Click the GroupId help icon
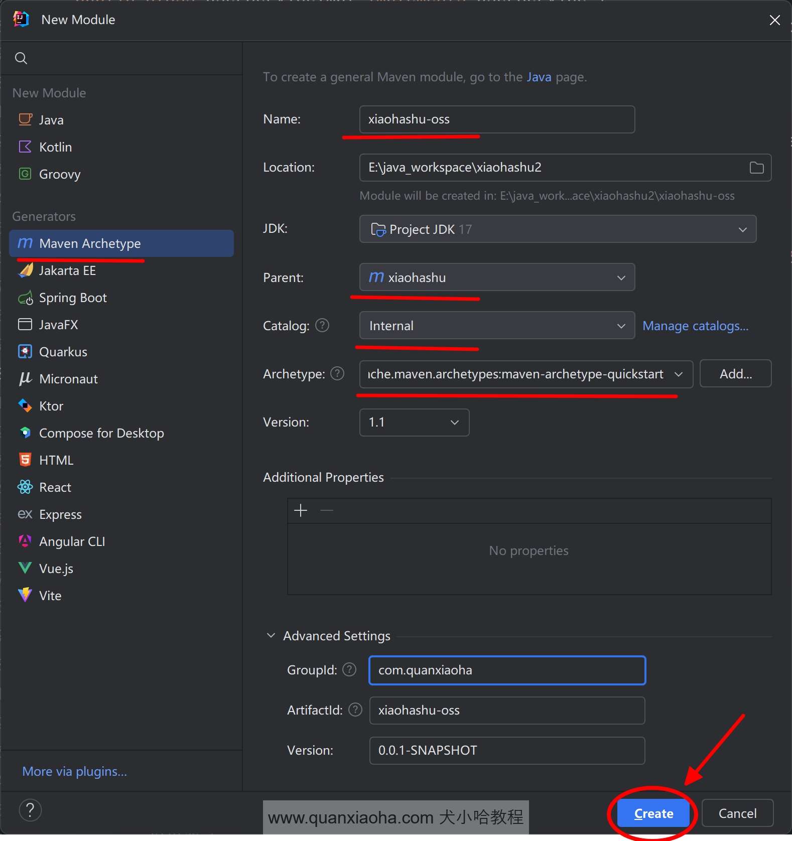This screenshot has height=841, width=792. click(x=349, y=670)
